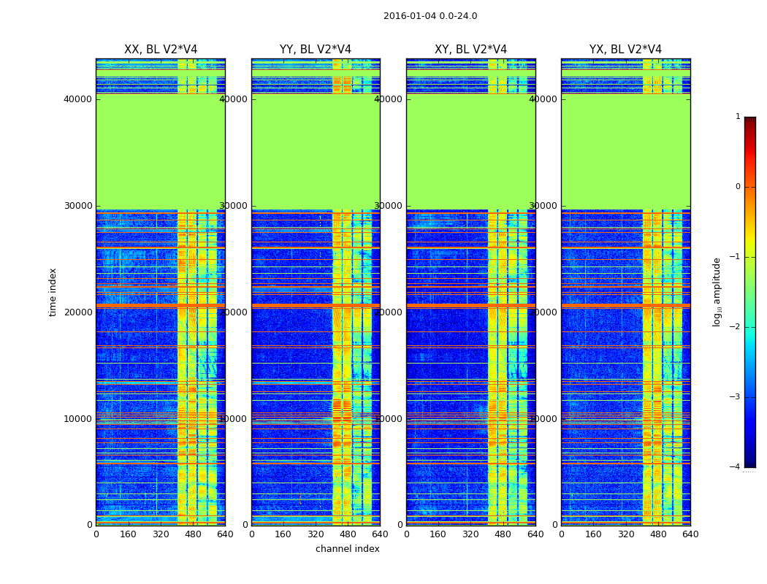Click the time index axis label
The width and height of the screenshot is (767, 584).
(x=53, y=292)
